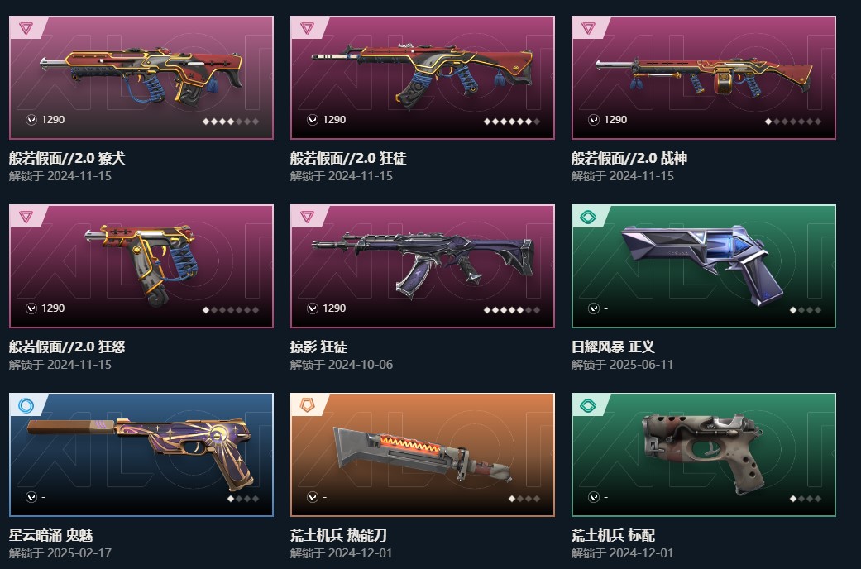
Task: Click level diamonds on 般若假面//2.0 狂徒 card
Action: (512, 122)
